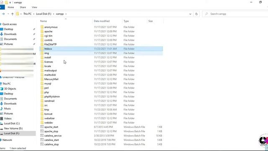
Task: Click Local Disk (F:) in breadcrumb path
Action: tap(44, 14)
